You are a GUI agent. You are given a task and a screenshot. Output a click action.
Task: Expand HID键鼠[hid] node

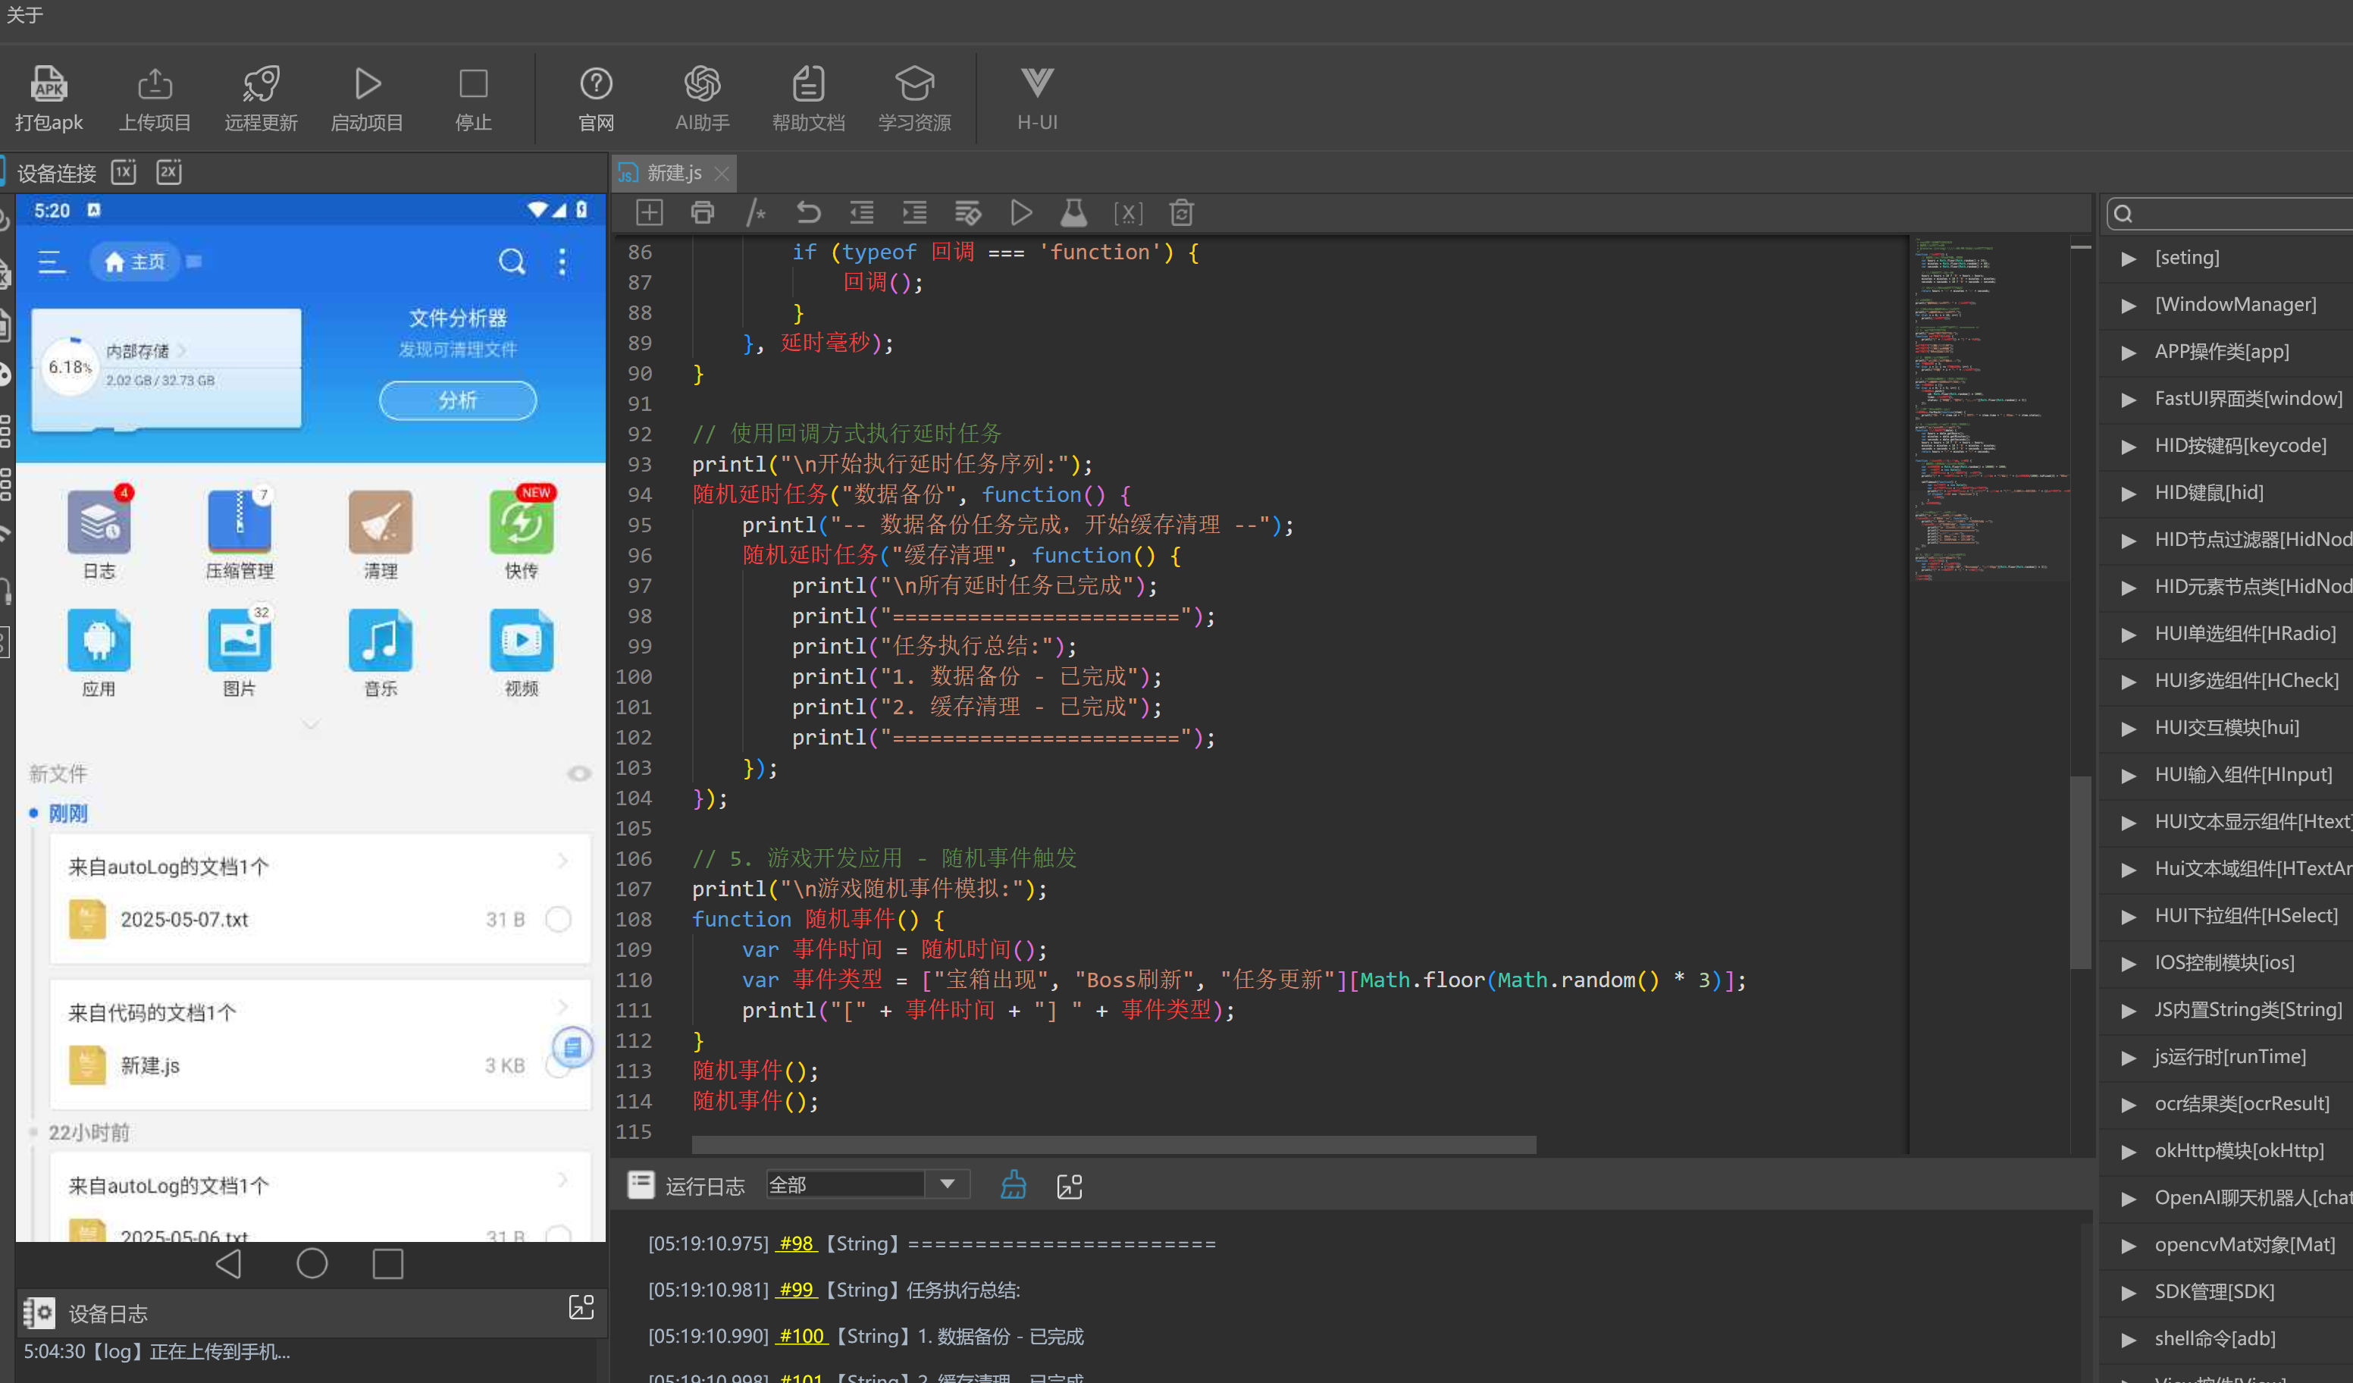(2129, 493)
